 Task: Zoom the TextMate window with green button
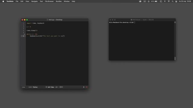pos(27,20)
